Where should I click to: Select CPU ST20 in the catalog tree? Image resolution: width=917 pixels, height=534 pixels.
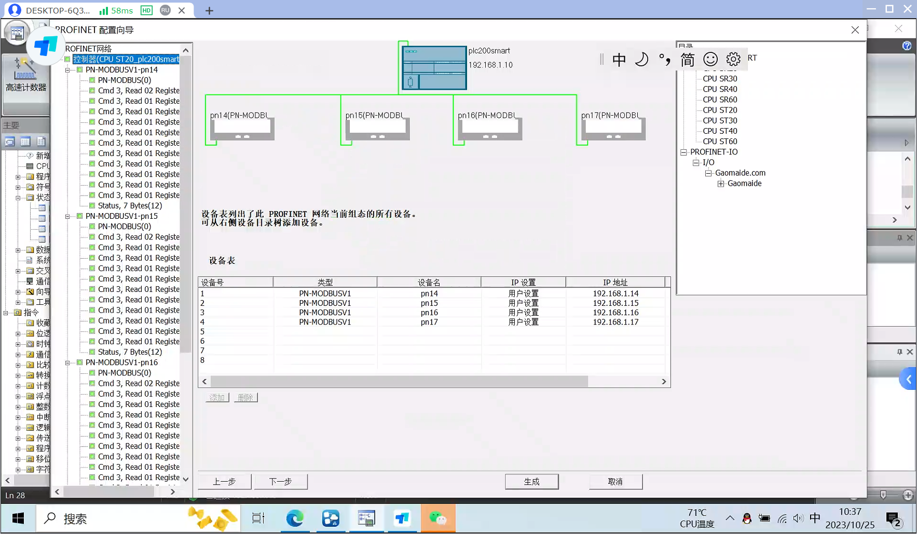[719, 110]
